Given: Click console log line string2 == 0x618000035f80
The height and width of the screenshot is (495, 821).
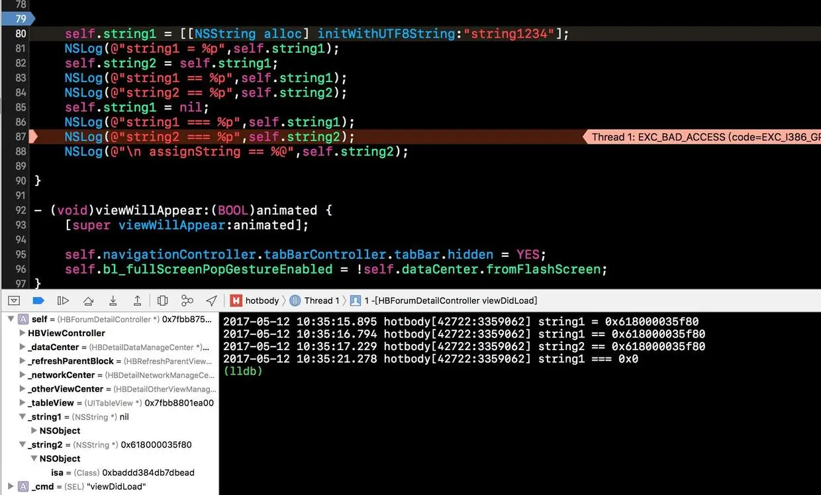Looking at the screenshot, I should 464,347.
